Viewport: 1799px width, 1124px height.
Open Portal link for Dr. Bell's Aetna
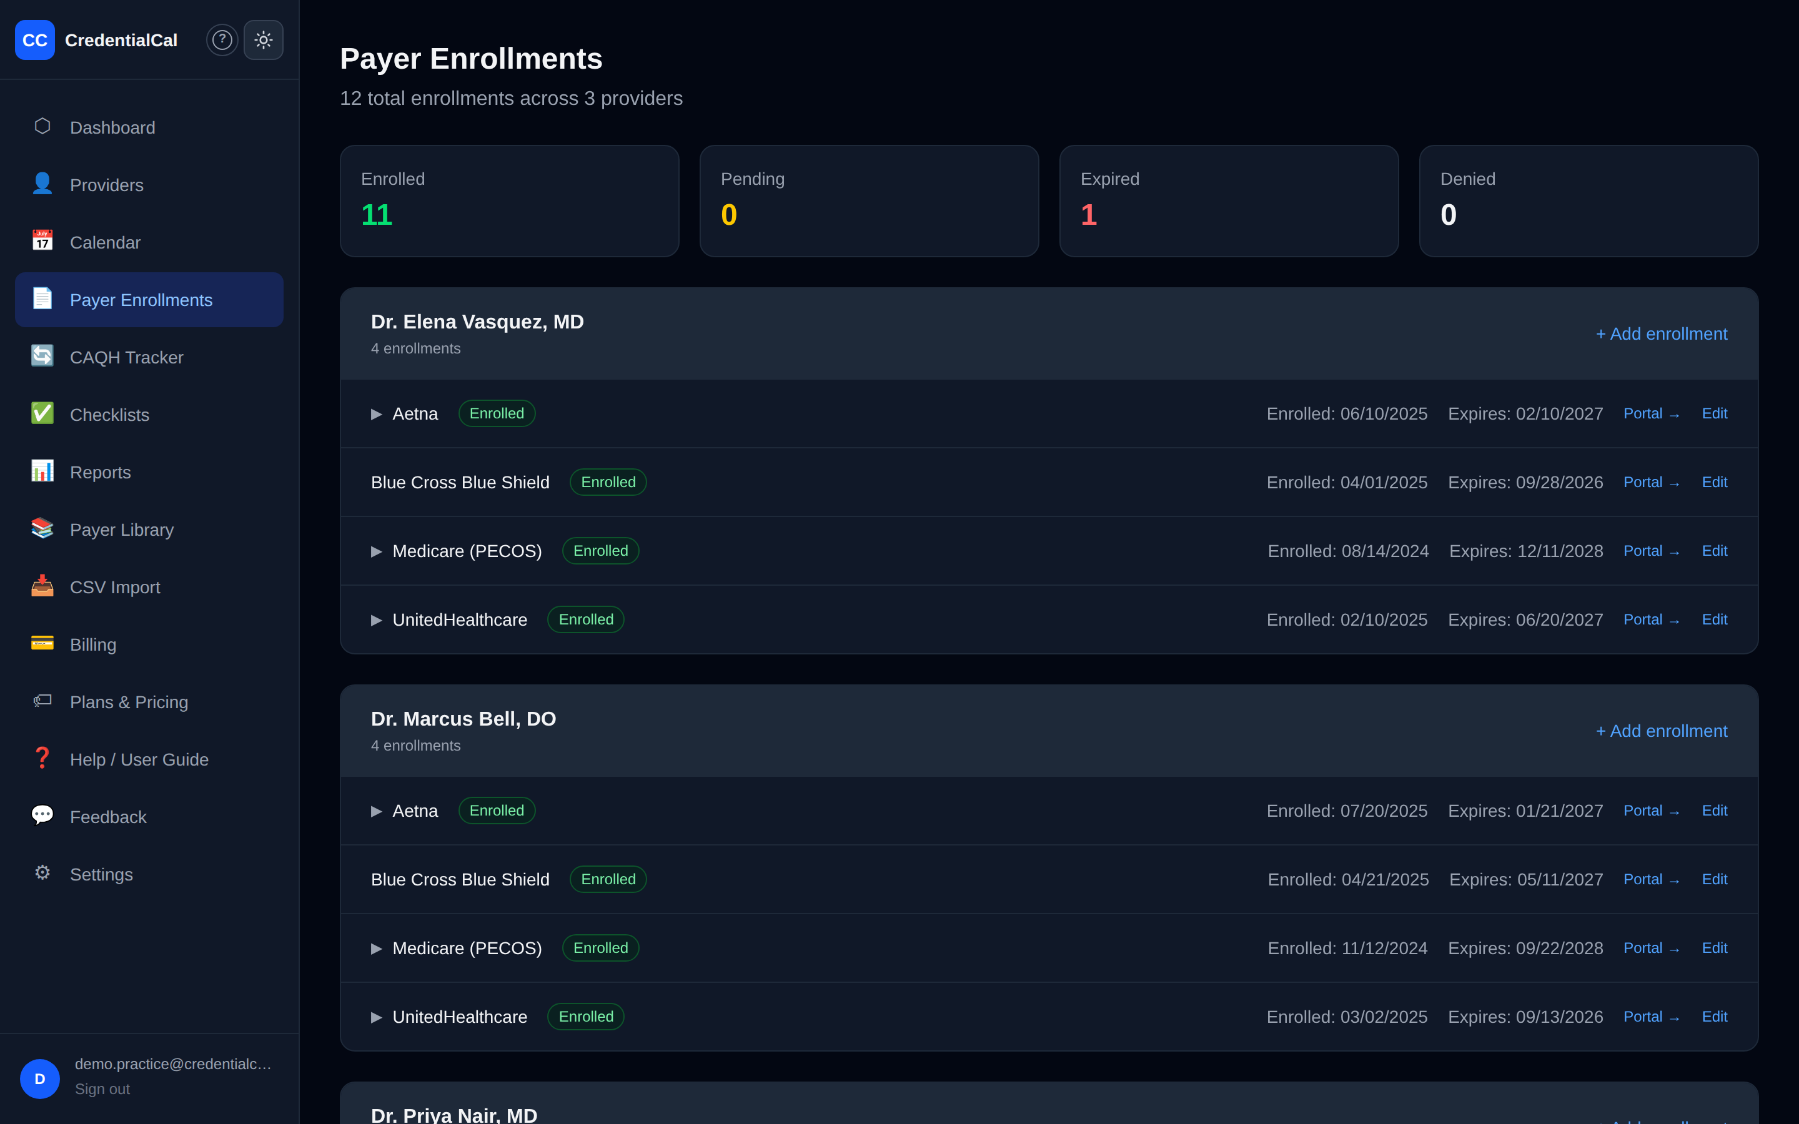pos(1651,811)
